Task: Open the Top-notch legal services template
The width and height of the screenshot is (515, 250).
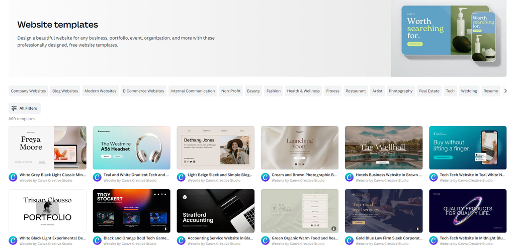Action: pyautogui.click(x=384, y=211)
